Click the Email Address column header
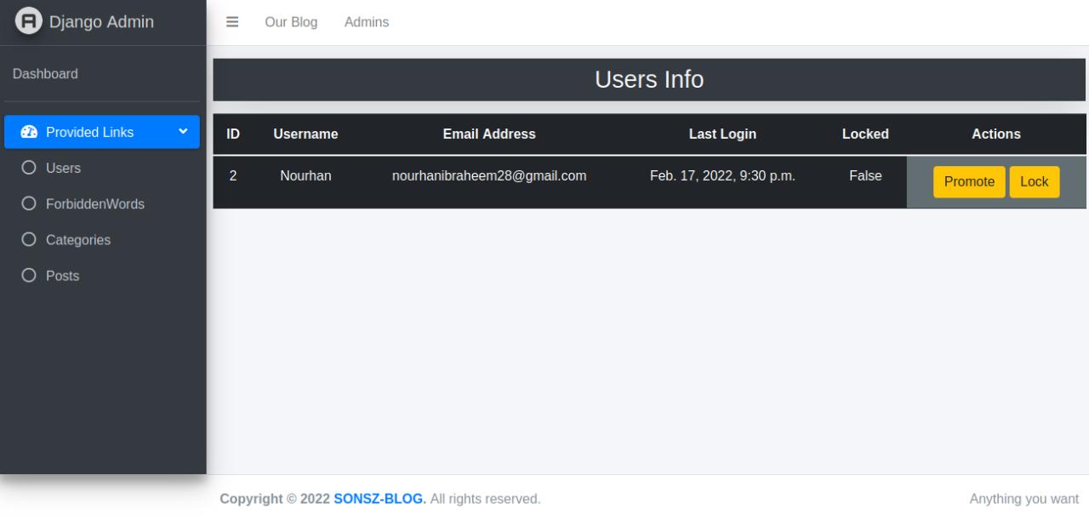Screen dimensions: 1089x521 pyautogui.click(x=489, y=134)
